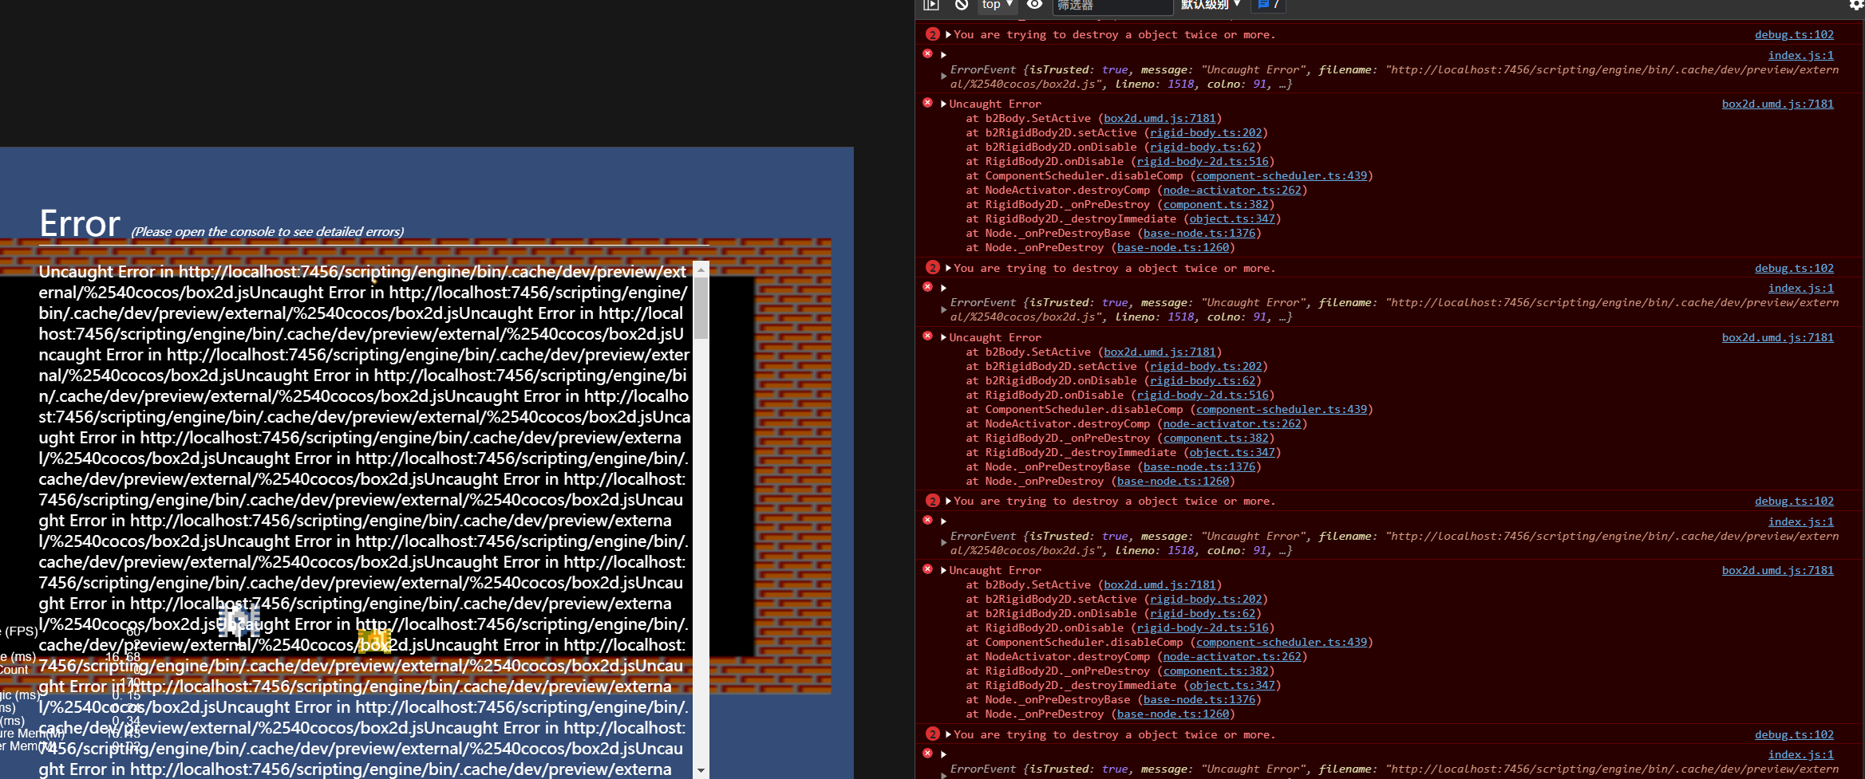This screenshot has width=1865, height=779.
Task: Click '(Please open the console to see detailed errors)' text
Action: [267, 232]
